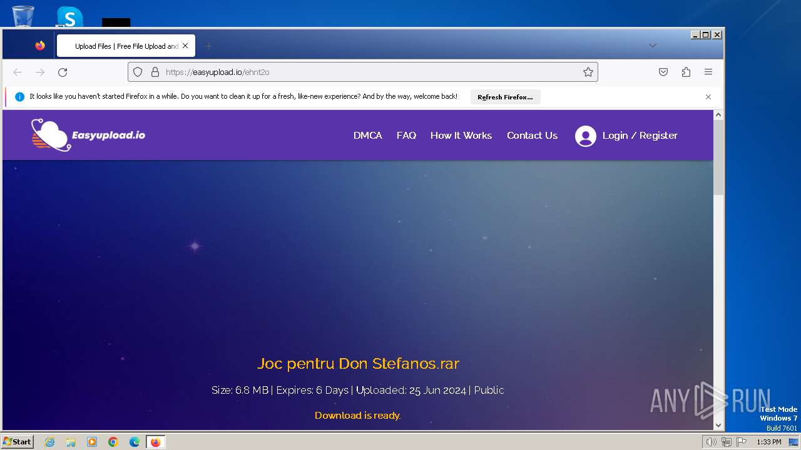Open Save to Pocket icon
The image size is (801, 450).
663,72
